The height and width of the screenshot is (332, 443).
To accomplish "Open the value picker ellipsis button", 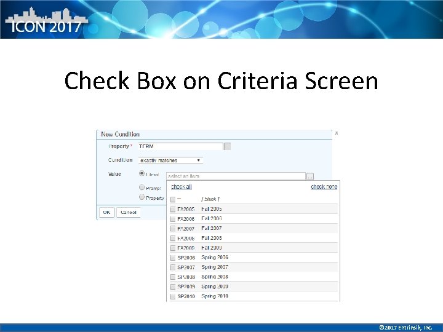I will click(x=310, y=176).
